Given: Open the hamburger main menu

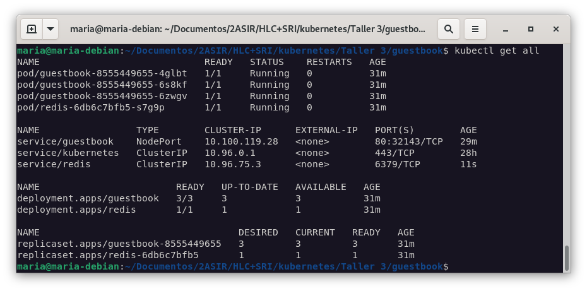Looking at the screenshot, I should pyautogui.click(x=476, y=29).
